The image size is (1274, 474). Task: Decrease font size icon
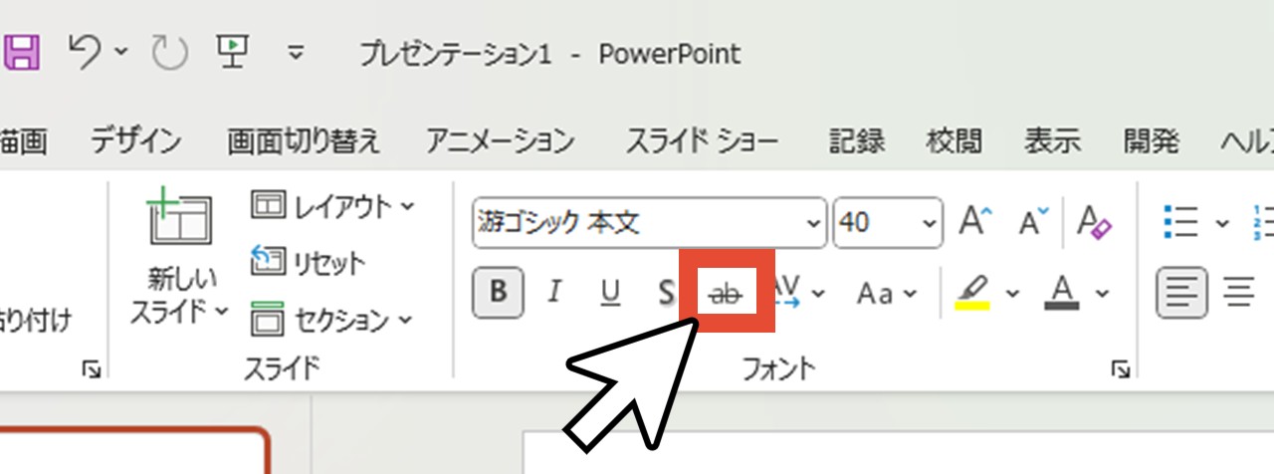coord(1033,221)
